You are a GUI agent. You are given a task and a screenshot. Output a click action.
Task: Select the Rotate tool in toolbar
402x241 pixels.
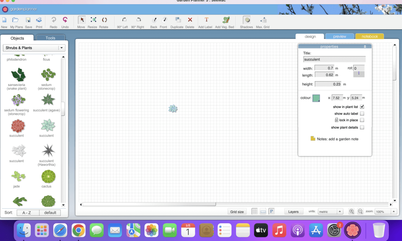click(104, 20)
